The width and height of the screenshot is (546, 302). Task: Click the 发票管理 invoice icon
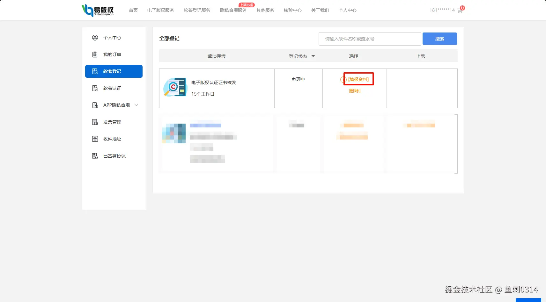95,122
